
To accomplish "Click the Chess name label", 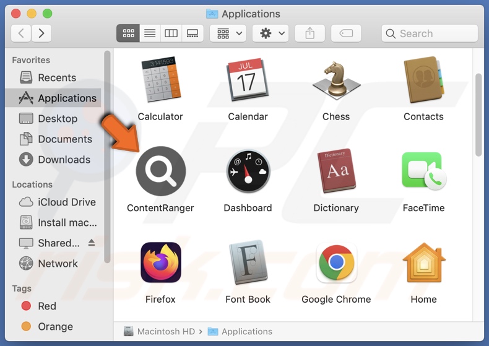I will pos(336,116).
